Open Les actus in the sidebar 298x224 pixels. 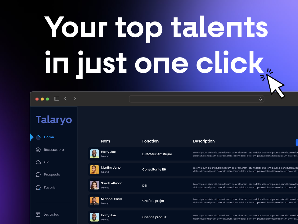tap(51, 214)
